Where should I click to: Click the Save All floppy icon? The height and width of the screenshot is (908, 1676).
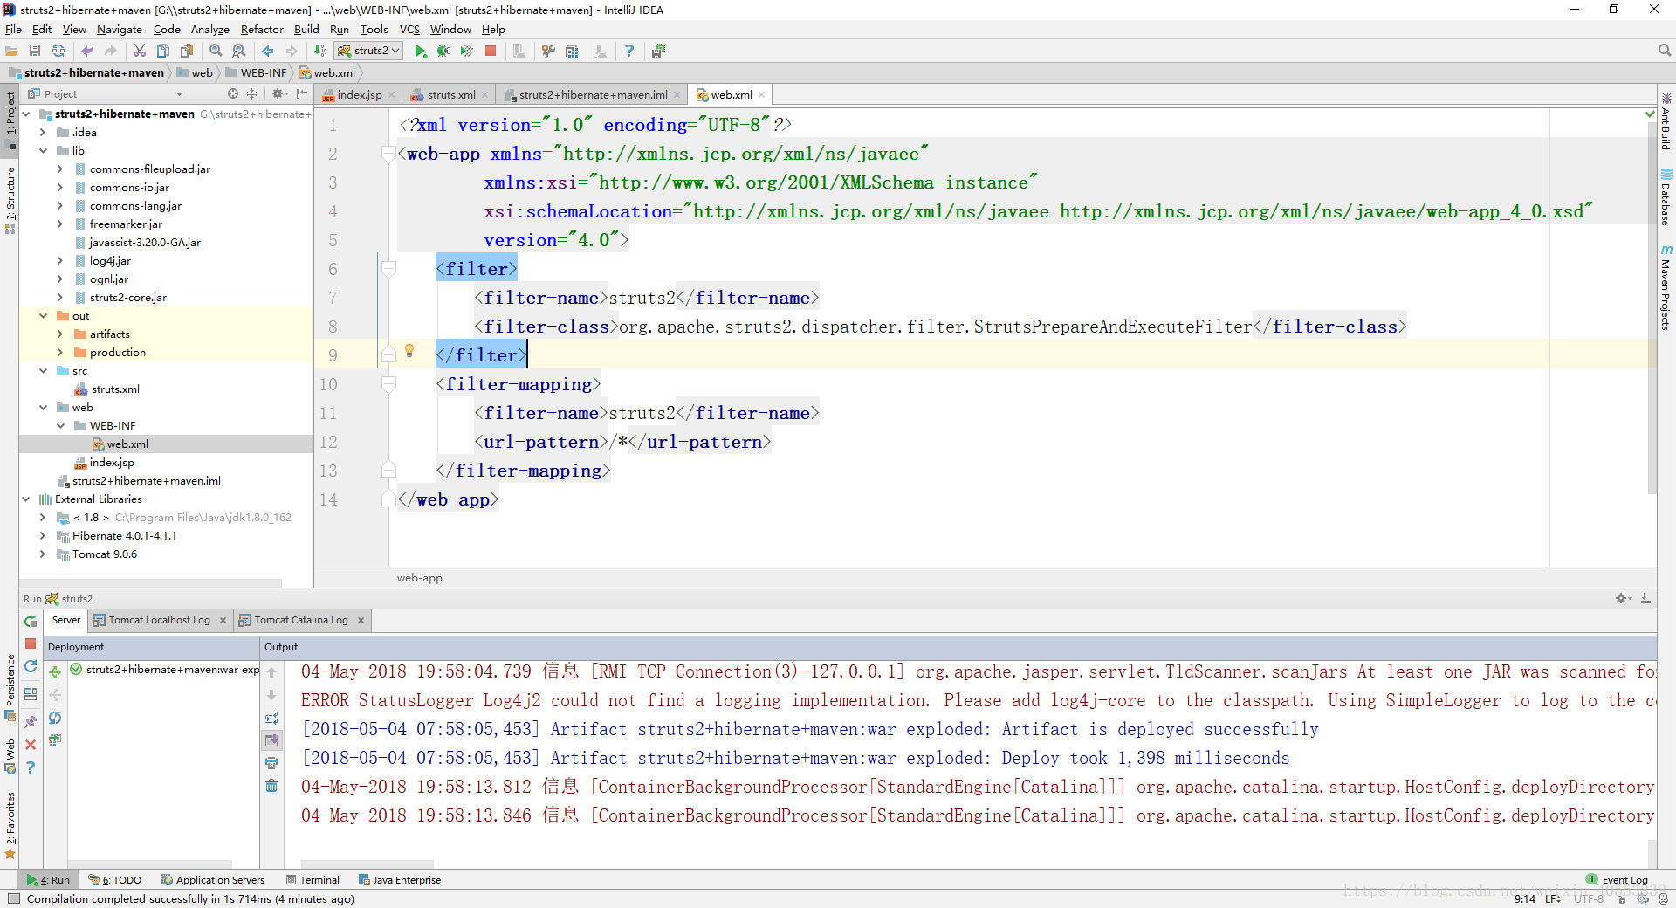tap(35, 51)
